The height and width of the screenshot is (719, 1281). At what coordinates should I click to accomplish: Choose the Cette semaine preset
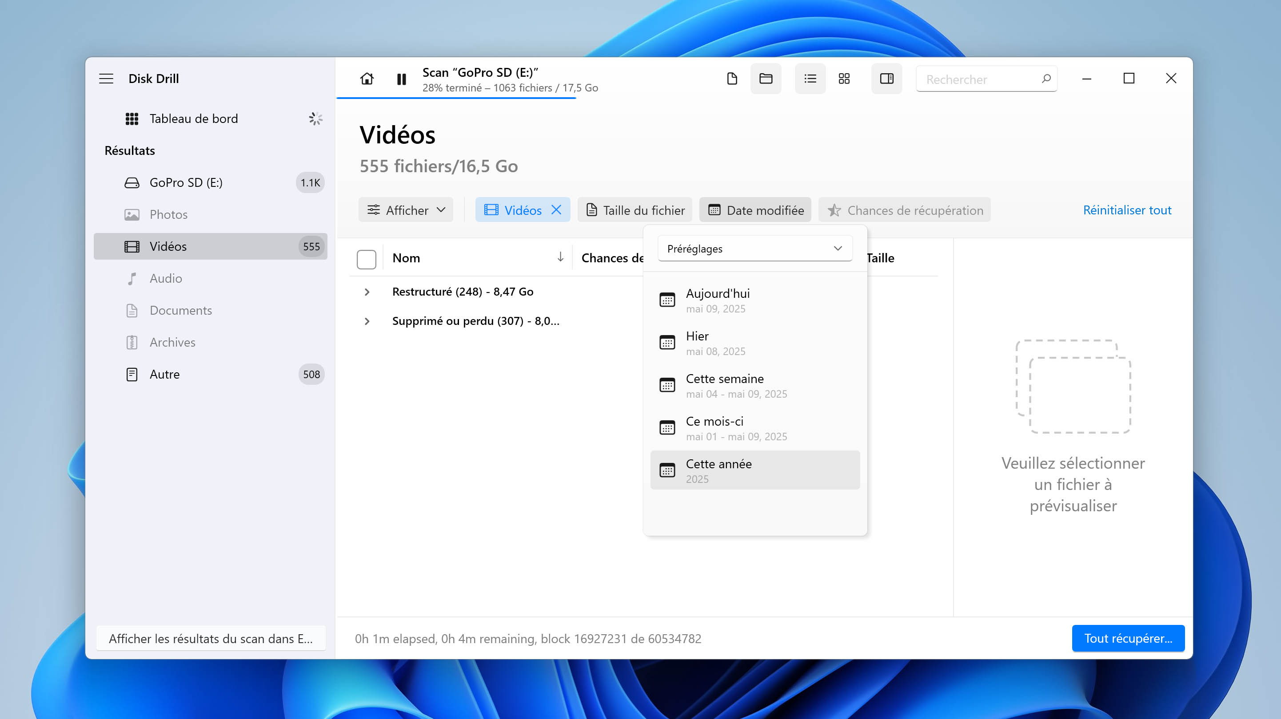point(755,386)
